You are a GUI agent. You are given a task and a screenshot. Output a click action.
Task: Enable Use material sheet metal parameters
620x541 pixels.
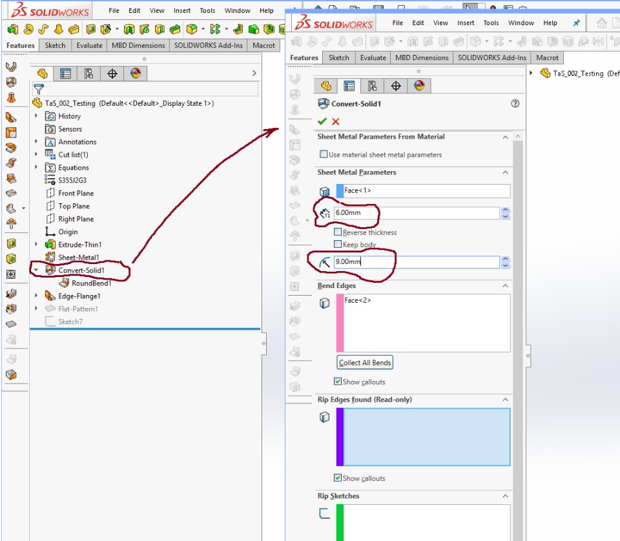(324, 154)
